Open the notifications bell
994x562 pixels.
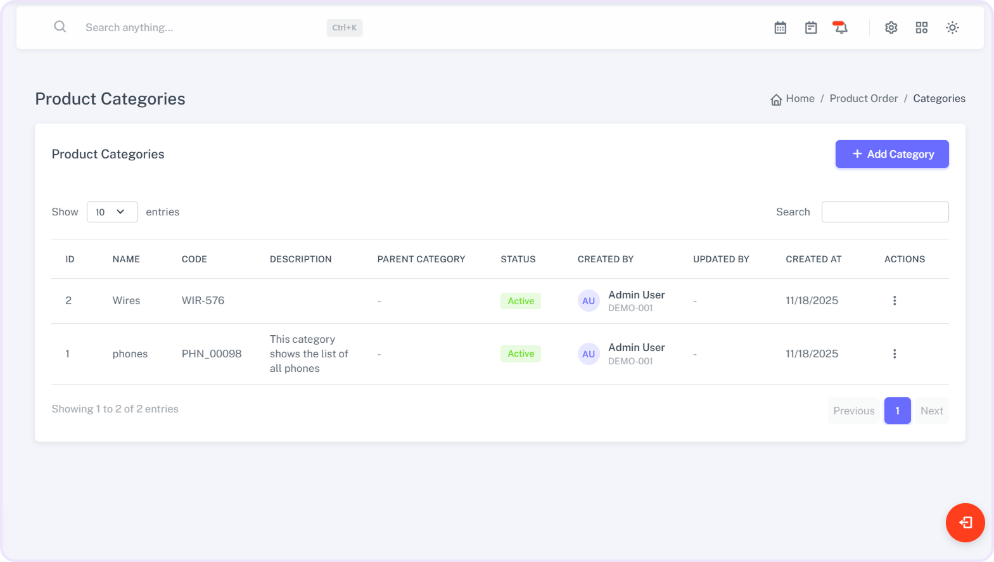[841, 28]
